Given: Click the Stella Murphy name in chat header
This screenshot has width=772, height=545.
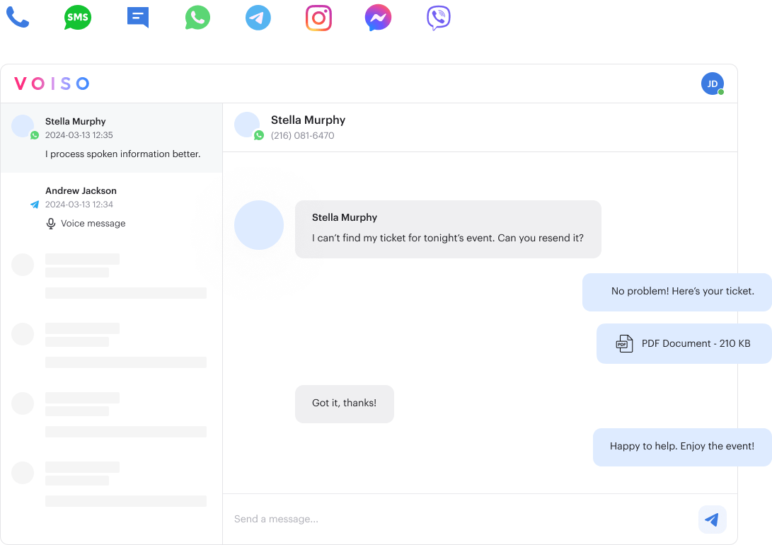Looking at the screenshot, I should (309, 120).
